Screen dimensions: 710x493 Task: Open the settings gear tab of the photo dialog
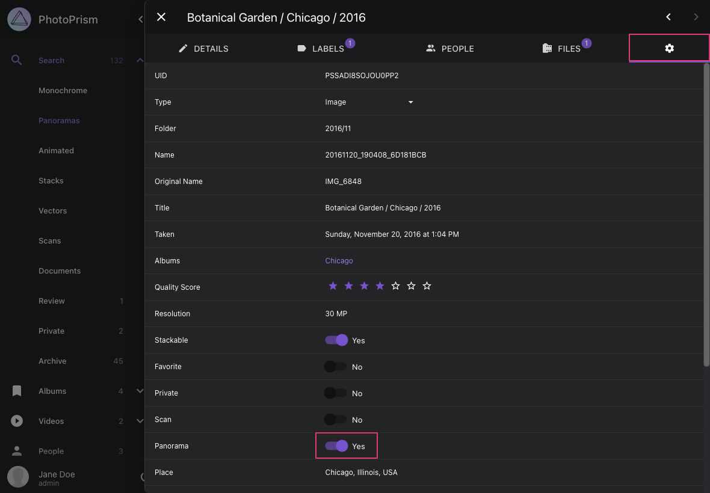click(669, 48)
